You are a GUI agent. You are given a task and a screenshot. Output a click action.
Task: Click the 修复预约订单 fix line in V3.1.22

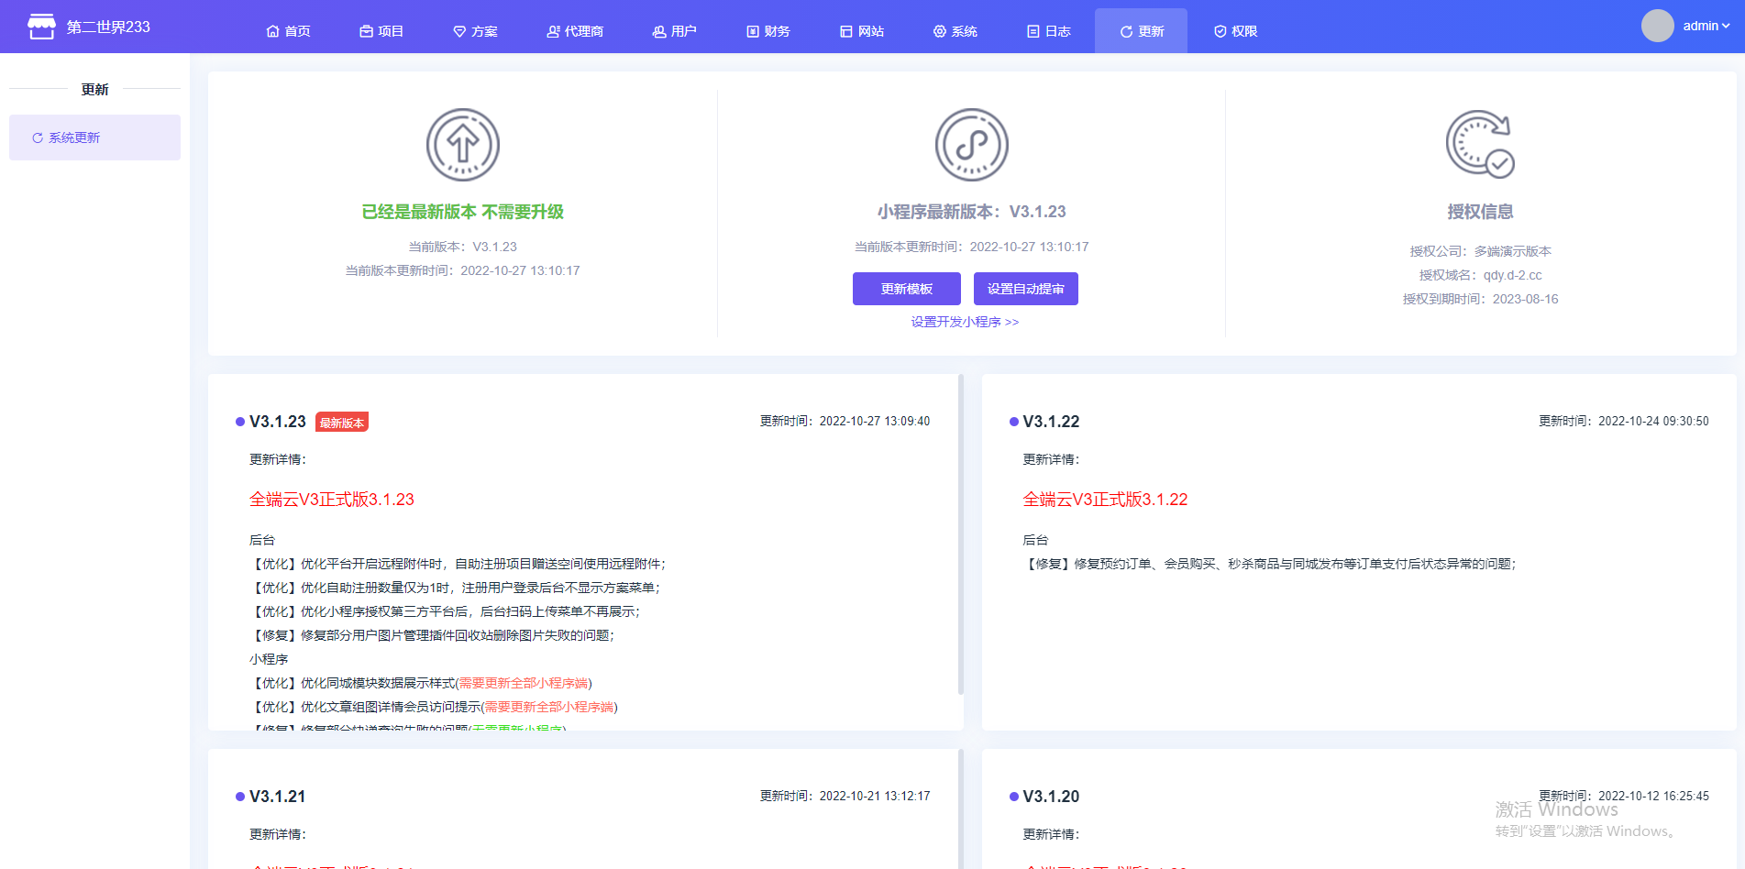coord(1269,564)
